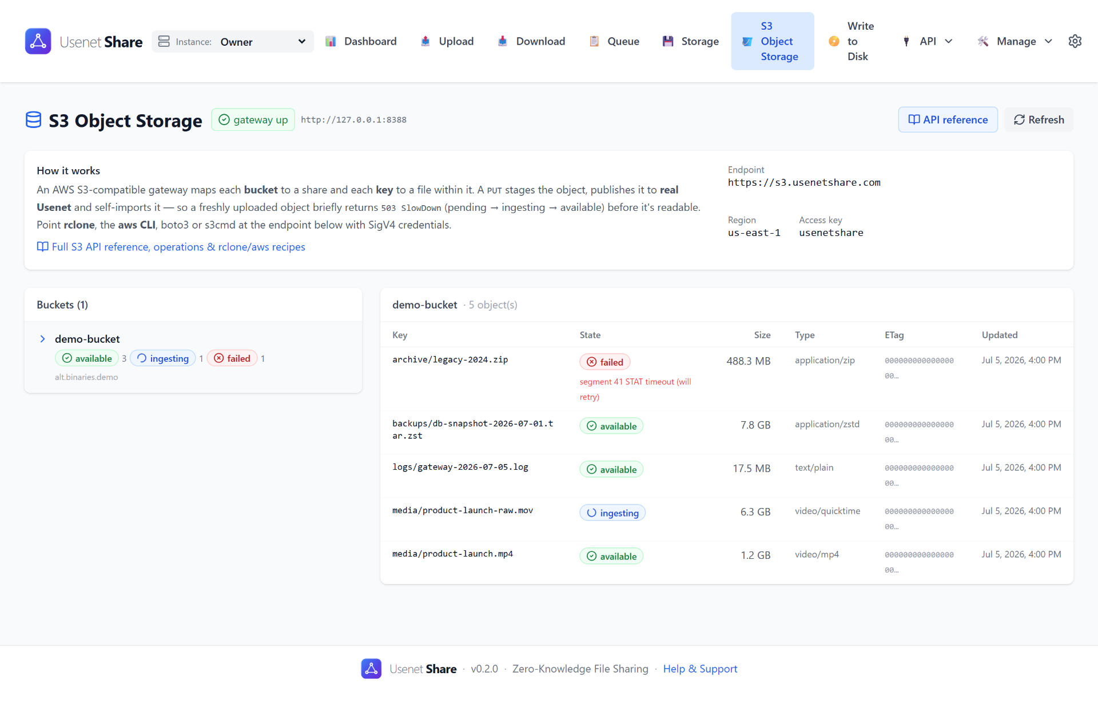Viewport: 1098px width, 728px height.
Task: Expand the demo-bucket chevron
Action: (42, 339)
